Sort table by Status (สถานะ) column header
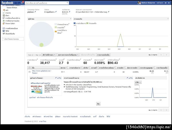This screenshot has height=130, width=172. [x=63, y=68]
